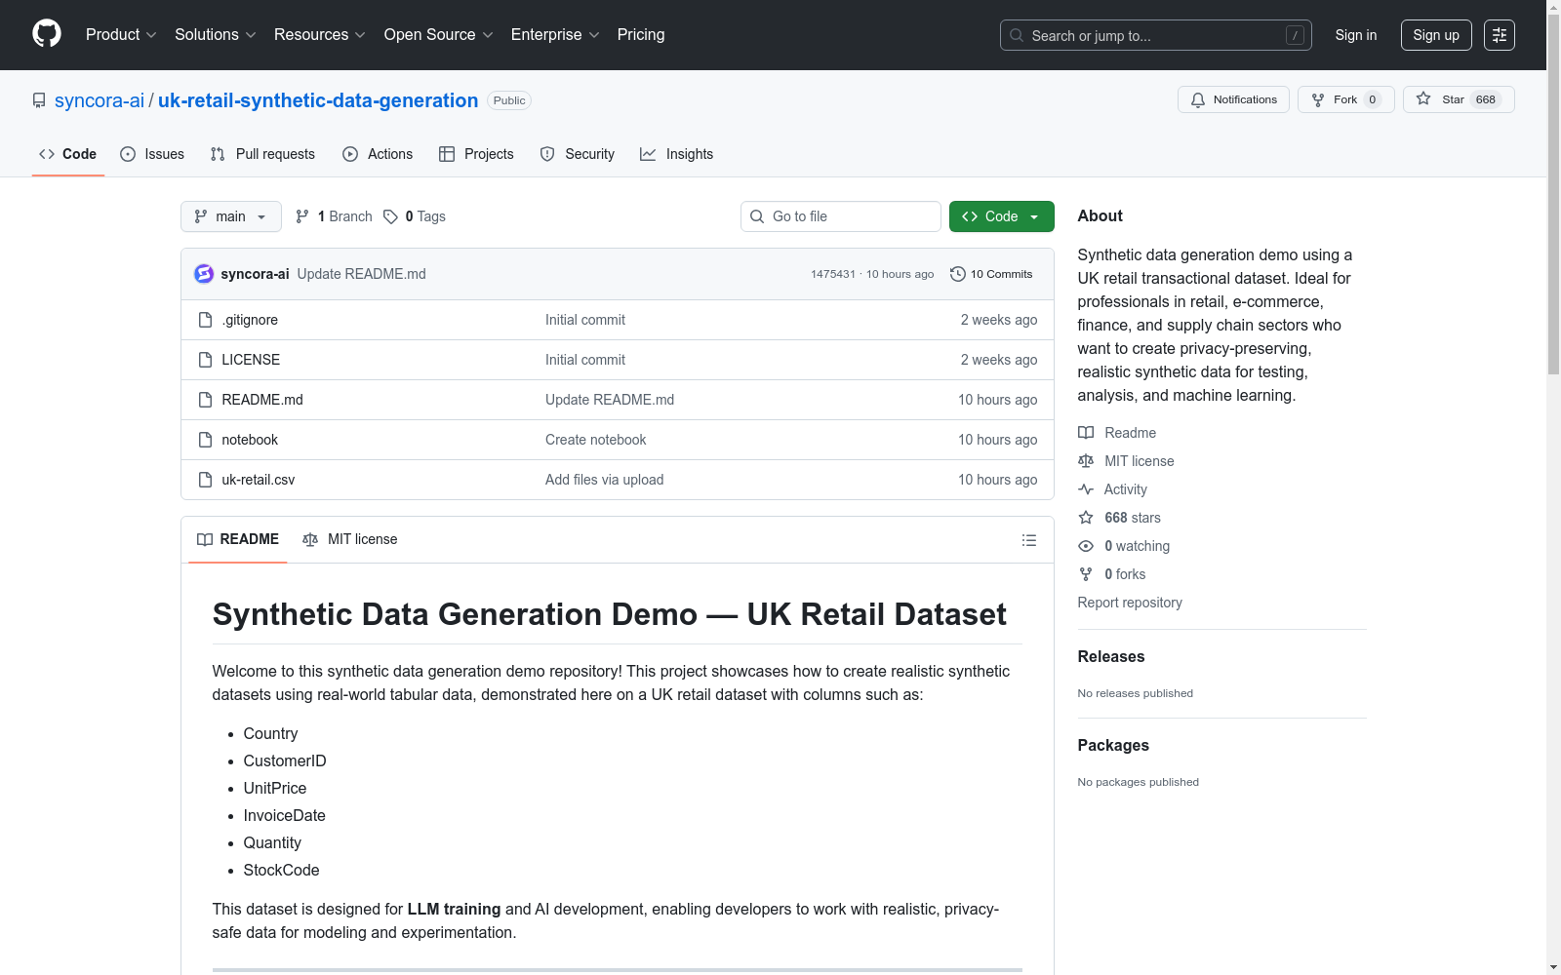Click the Pricing link
Image resolution: width=1561 pixels, height=975 pixels.
[x=641, y=34]
